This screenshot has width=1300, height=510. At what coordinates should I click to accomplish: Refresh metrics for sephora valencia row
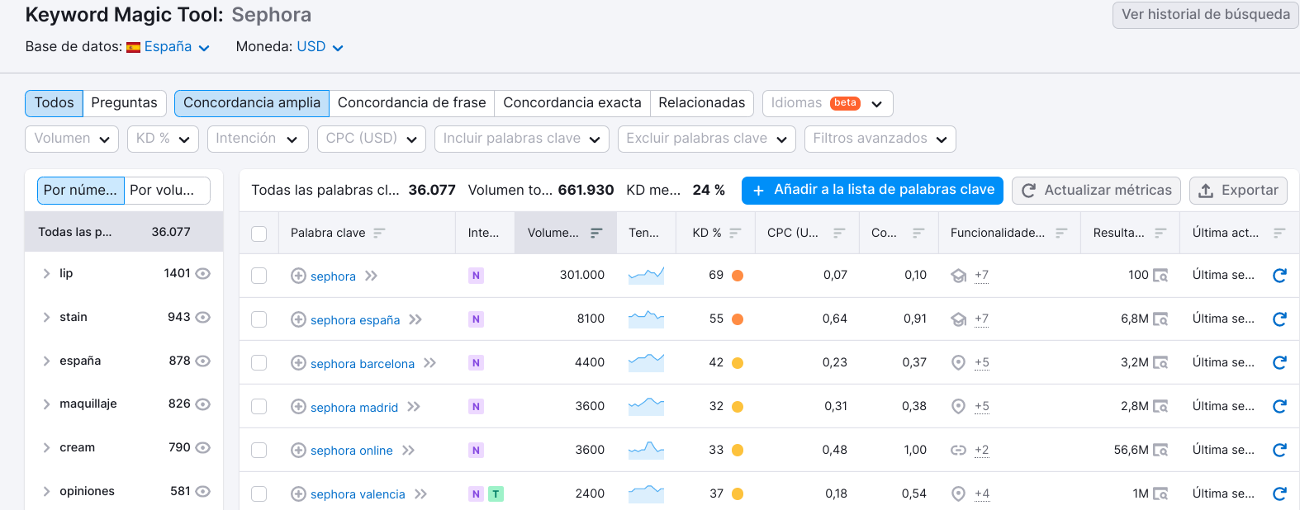(1279, 494)
